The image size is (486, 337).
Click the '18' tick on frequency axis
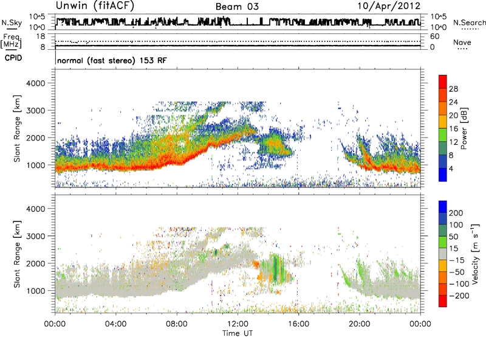[x=41, y=36]
